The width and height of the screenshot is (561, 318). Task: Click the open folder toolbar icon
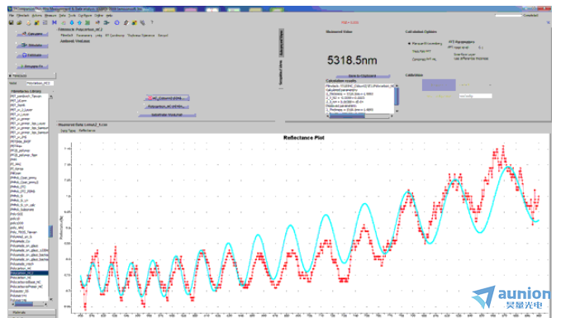coord(19,22)
